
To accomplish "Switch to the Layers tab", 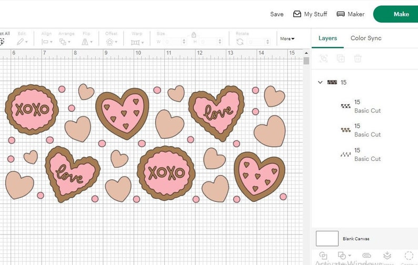I will pyautogui.click(x=327, y=38).
